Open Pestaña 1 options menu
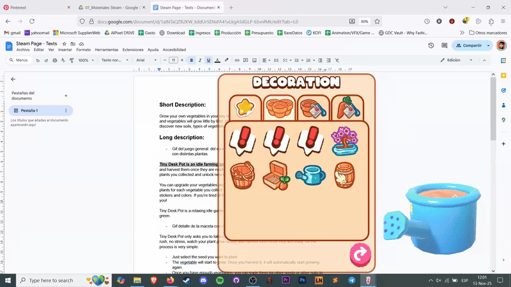Viewport: 511px width, 287px height. point(66,110)
